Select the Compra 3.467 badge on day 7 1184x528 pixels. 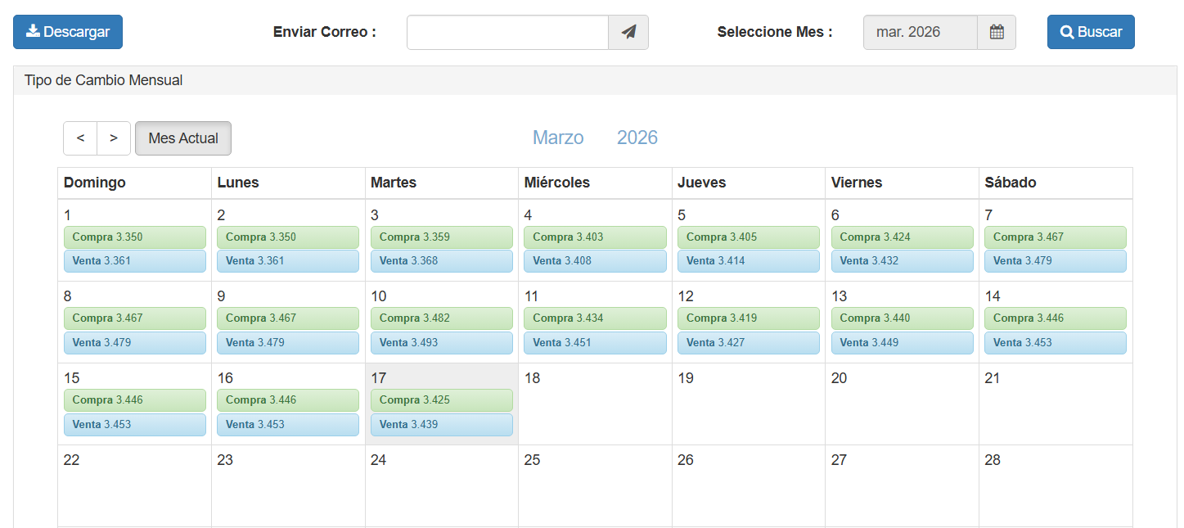pyautogui.click(x=1056, y=237)
